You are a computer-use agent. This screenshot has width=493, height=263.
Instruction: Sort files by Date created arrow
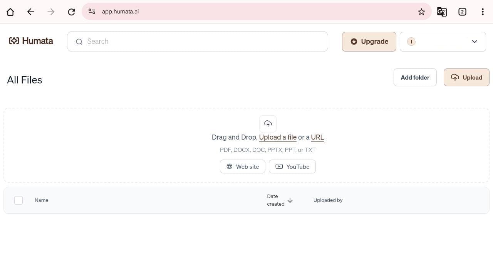coord(290,200)
